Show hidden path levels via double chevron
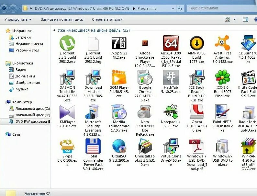Image resolution: width=257 pixels, height=196 pixels. click(31, 8)
